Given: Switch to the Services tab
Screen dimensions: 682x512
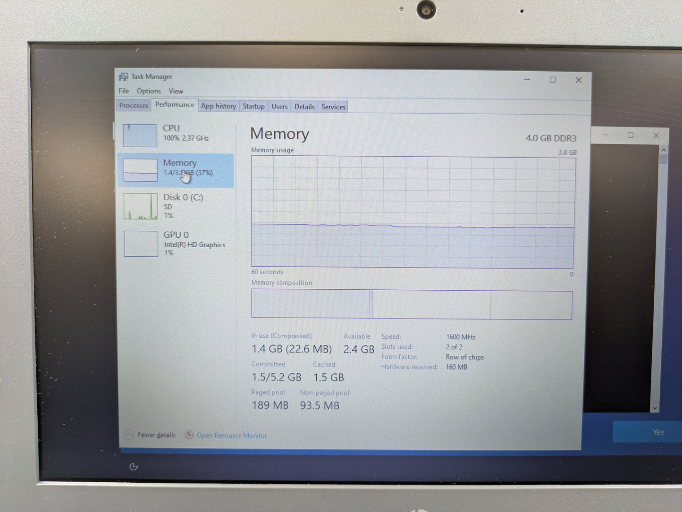Looking at the screenshot, I should pos(333,107).
